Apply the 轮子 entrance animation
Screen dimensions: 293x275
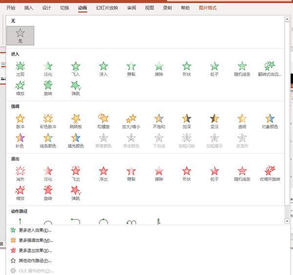click(214, 69)
